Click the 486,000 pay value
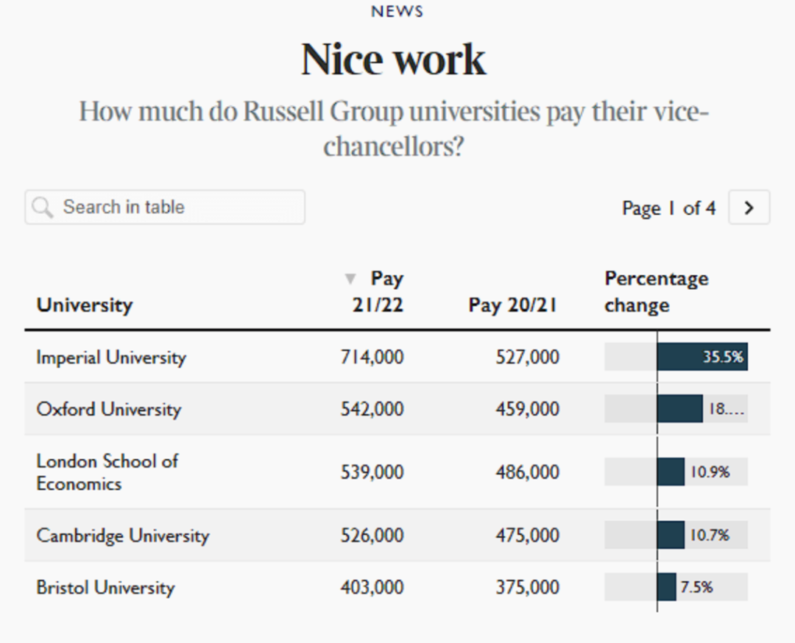Image resolution: width=795 pixels, height=643 pixels. (x=527, y=472)
